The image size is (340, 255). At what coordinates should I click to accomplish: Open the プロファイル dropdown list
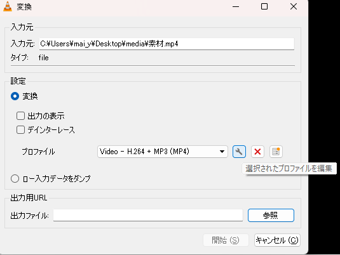163,152
